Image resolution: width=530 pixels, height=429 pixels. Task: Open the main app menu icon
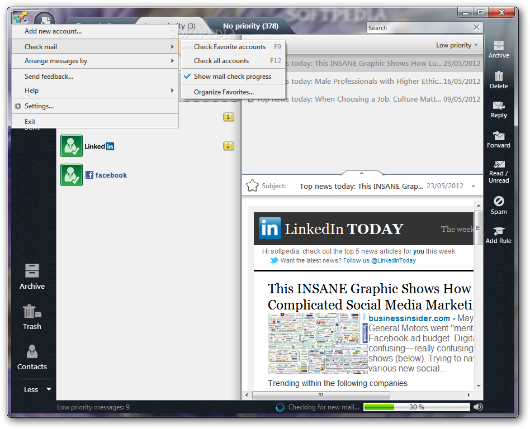pos(20,17)
